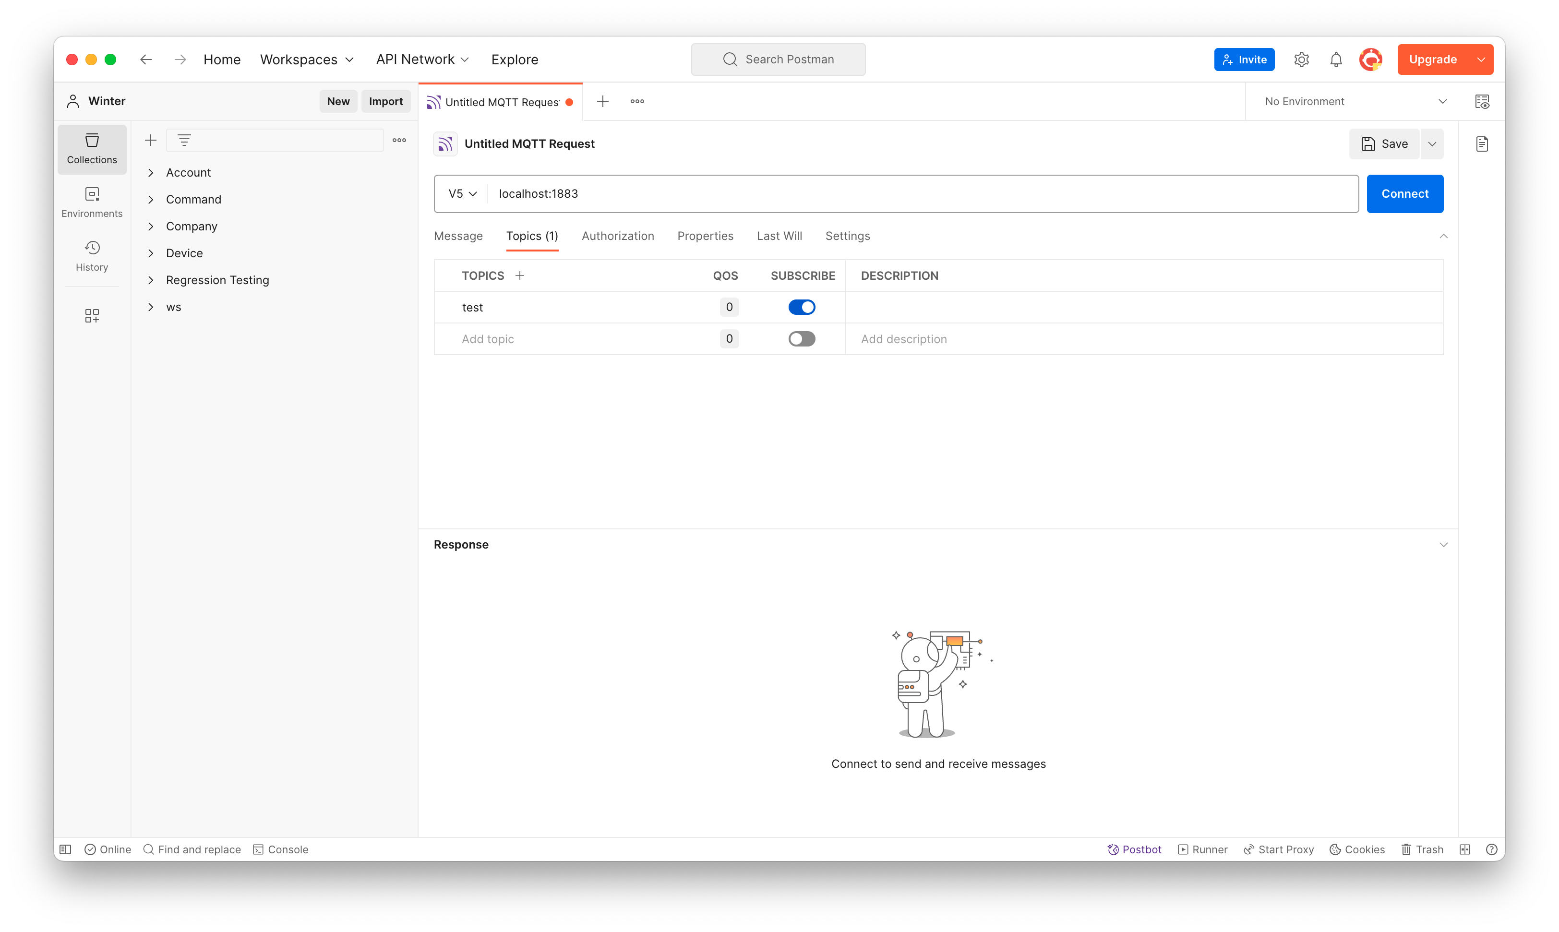Open the notifications bell
This screenshot has height=932, width=1559.
pos(1336,59)
